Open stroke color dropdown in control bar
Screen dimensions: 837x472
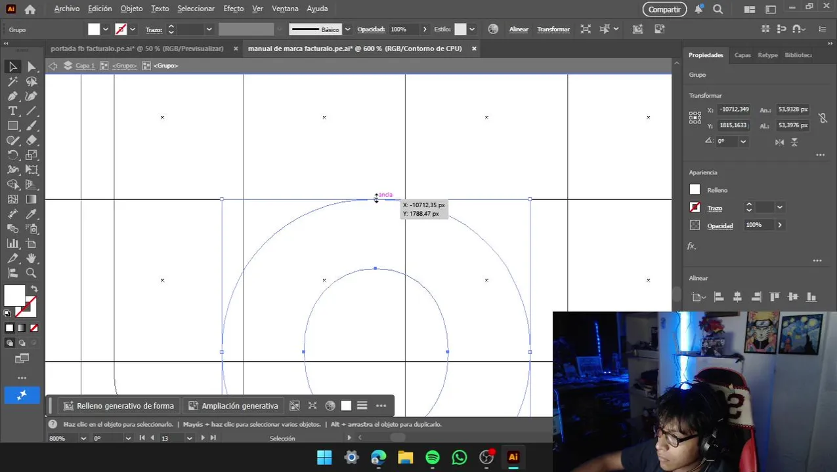coord(133,29)
